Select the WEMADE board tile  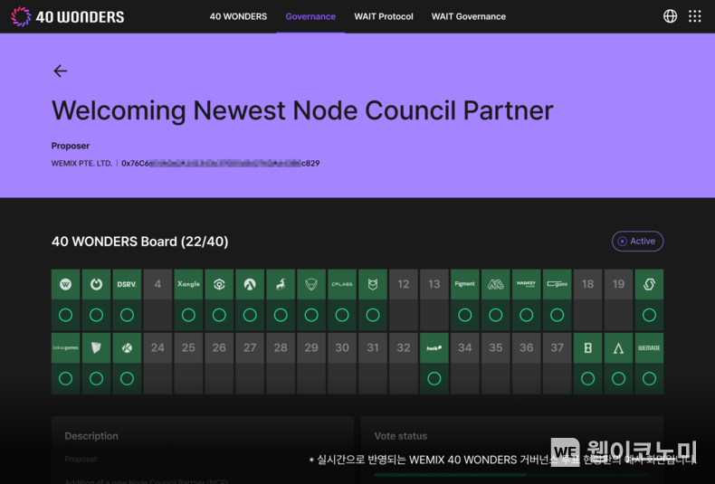[649, 347]
